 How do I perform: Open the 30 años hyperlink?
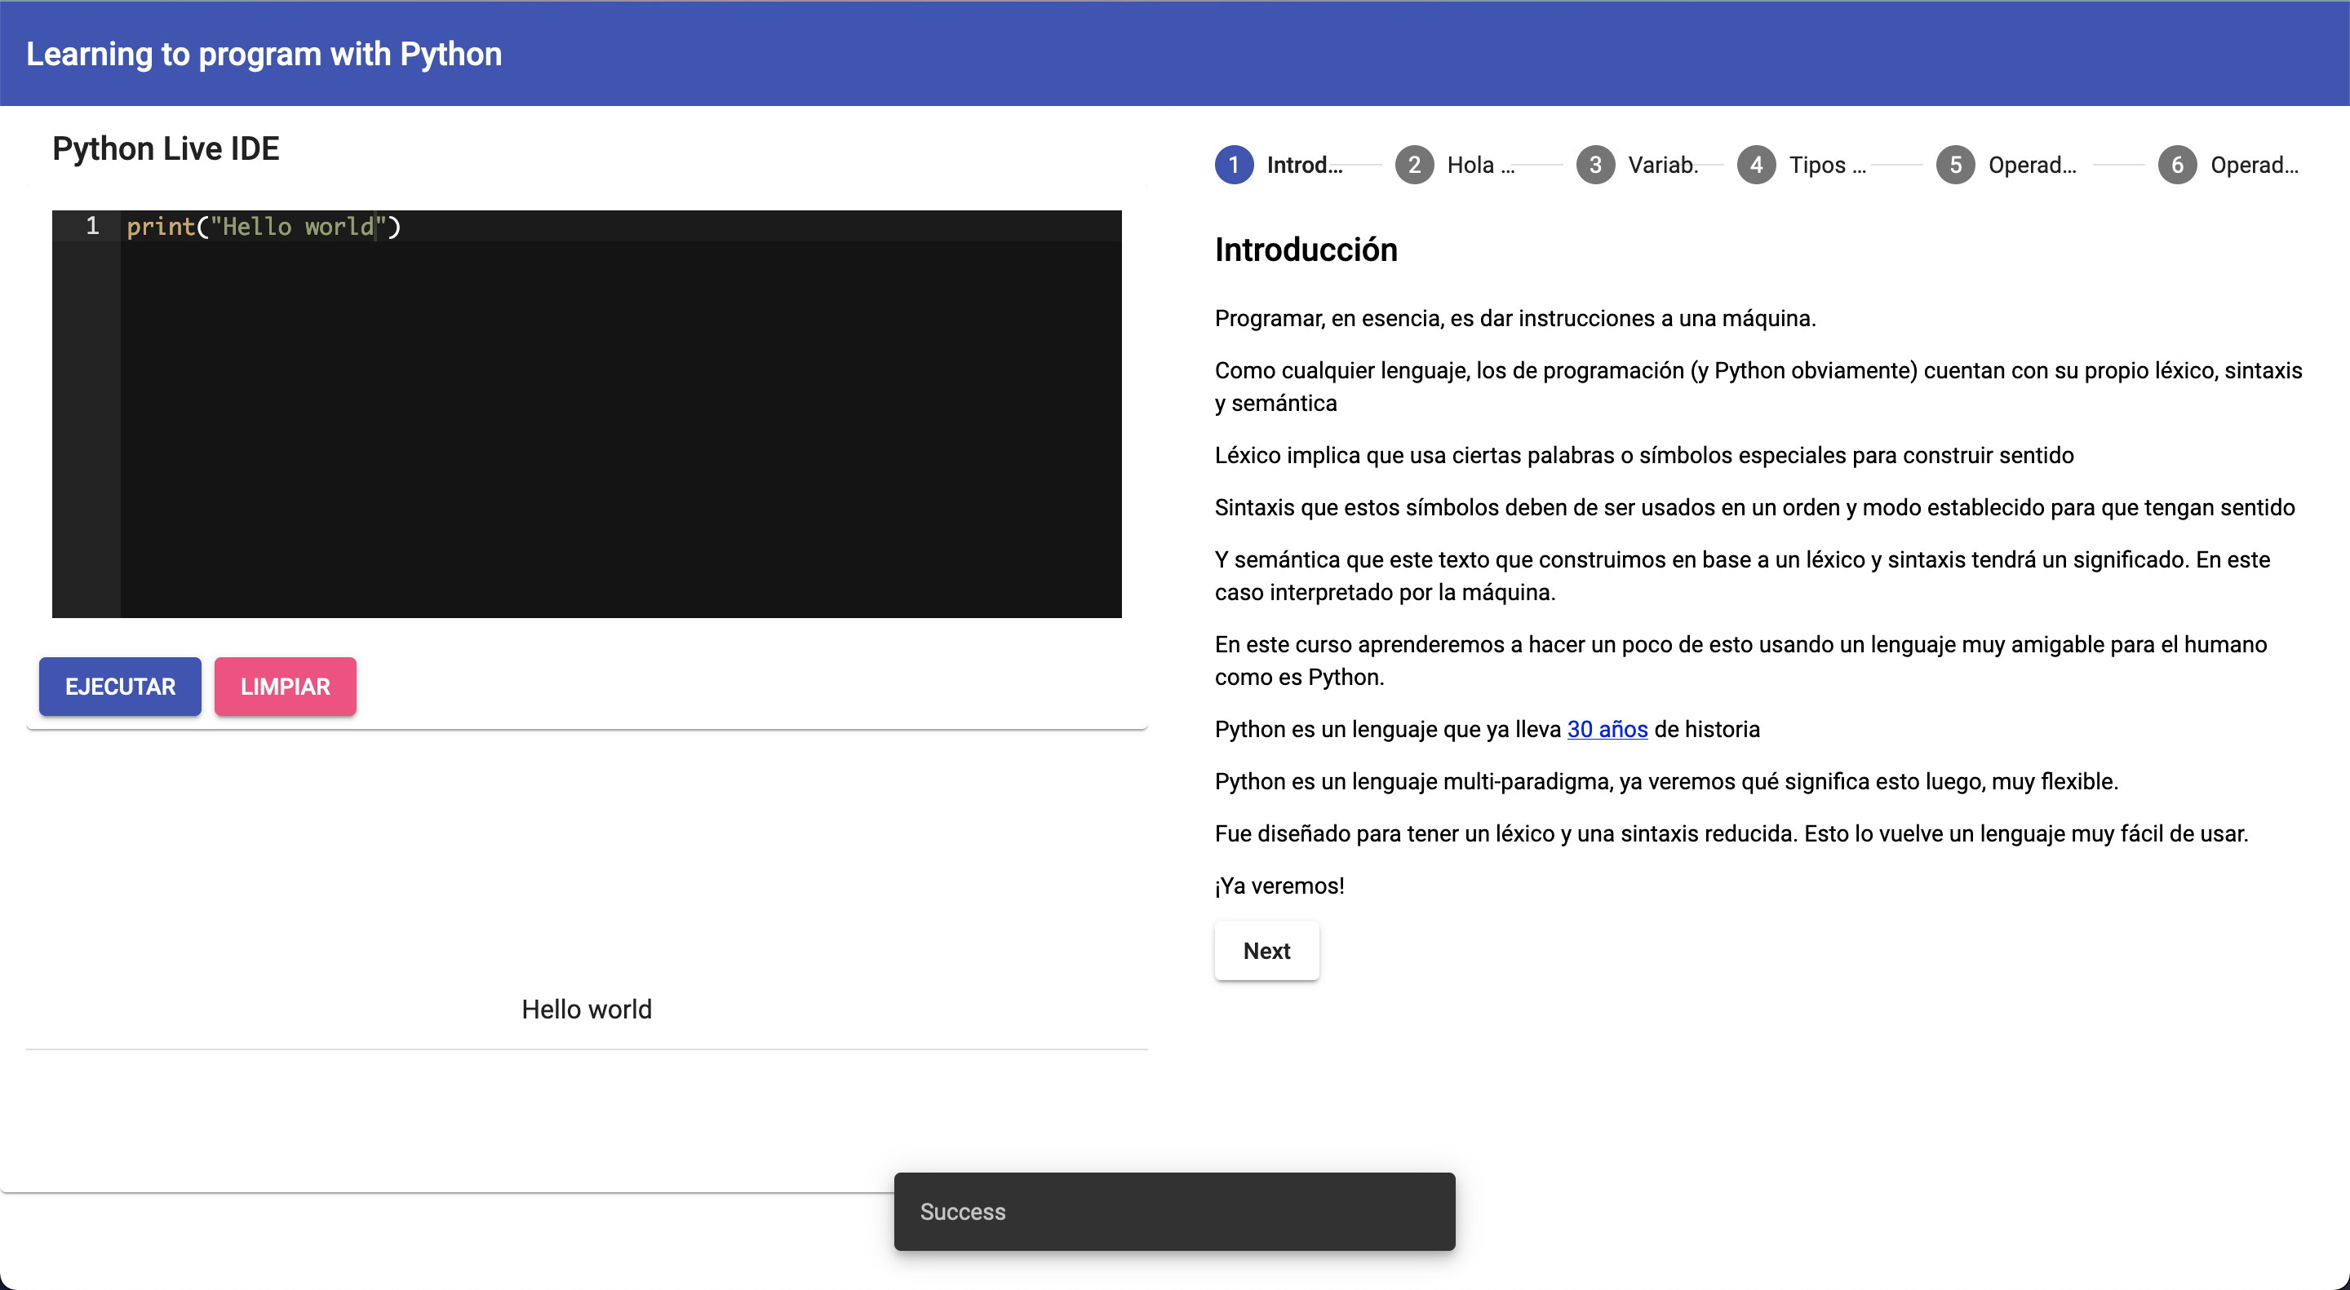point(1606,729)
